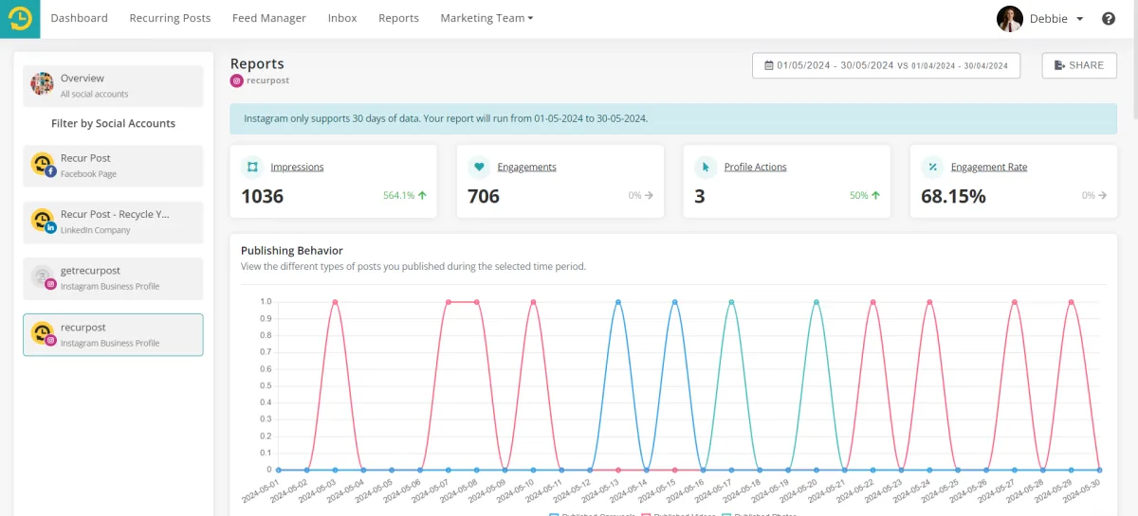Click the SHARE button
This screenshot has height=516, width=1138.
1079,65
